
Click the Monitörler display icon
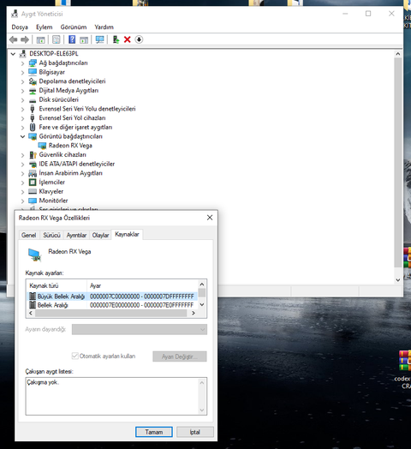33,201
